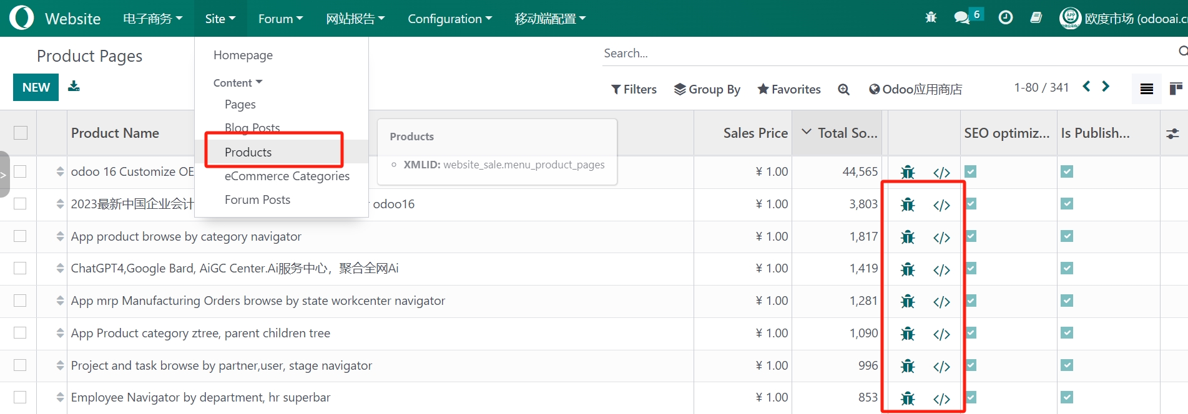Click bug icon in App mrp Manufacturing row
Viewport: 1188px width, 414px height.
point(908,301)
